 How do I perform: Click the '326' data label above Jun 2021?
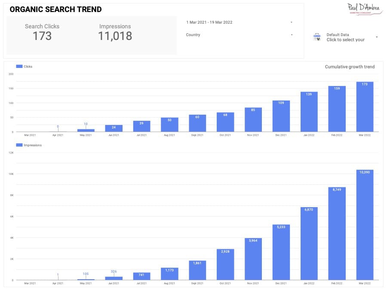pos(114,272)
